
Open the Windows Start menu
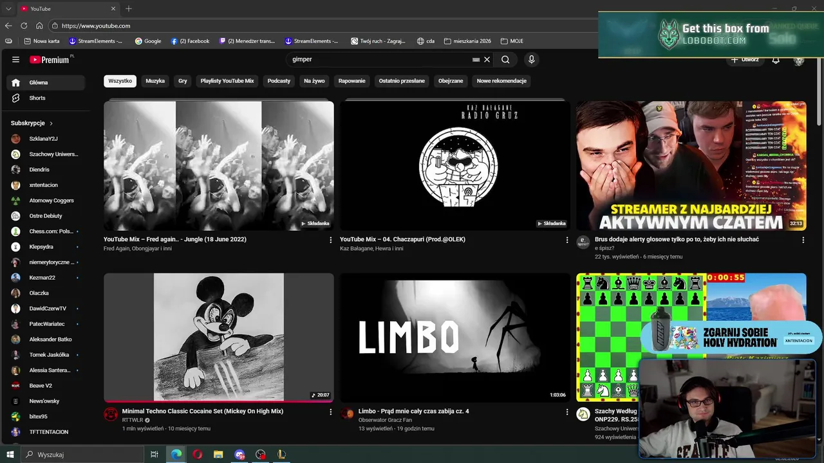(10, 455)
